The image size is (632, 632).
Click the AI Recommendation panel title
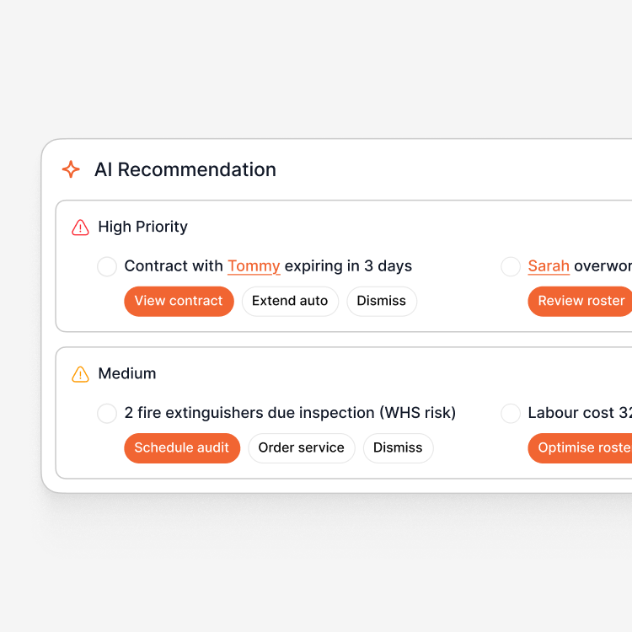click(x=185, y=169)
